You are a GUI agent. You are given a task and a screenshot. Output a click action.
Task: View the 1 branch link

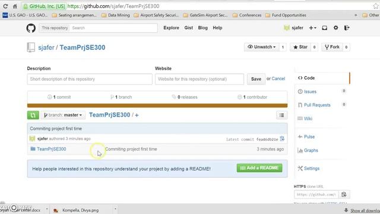point(121,97)
